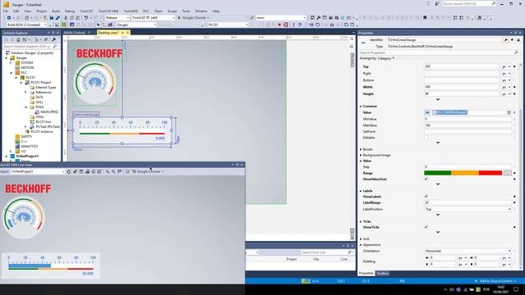525x295 pixels.
Task: Click the magnifier icon in Search Properties box
Action: [516, 52]
